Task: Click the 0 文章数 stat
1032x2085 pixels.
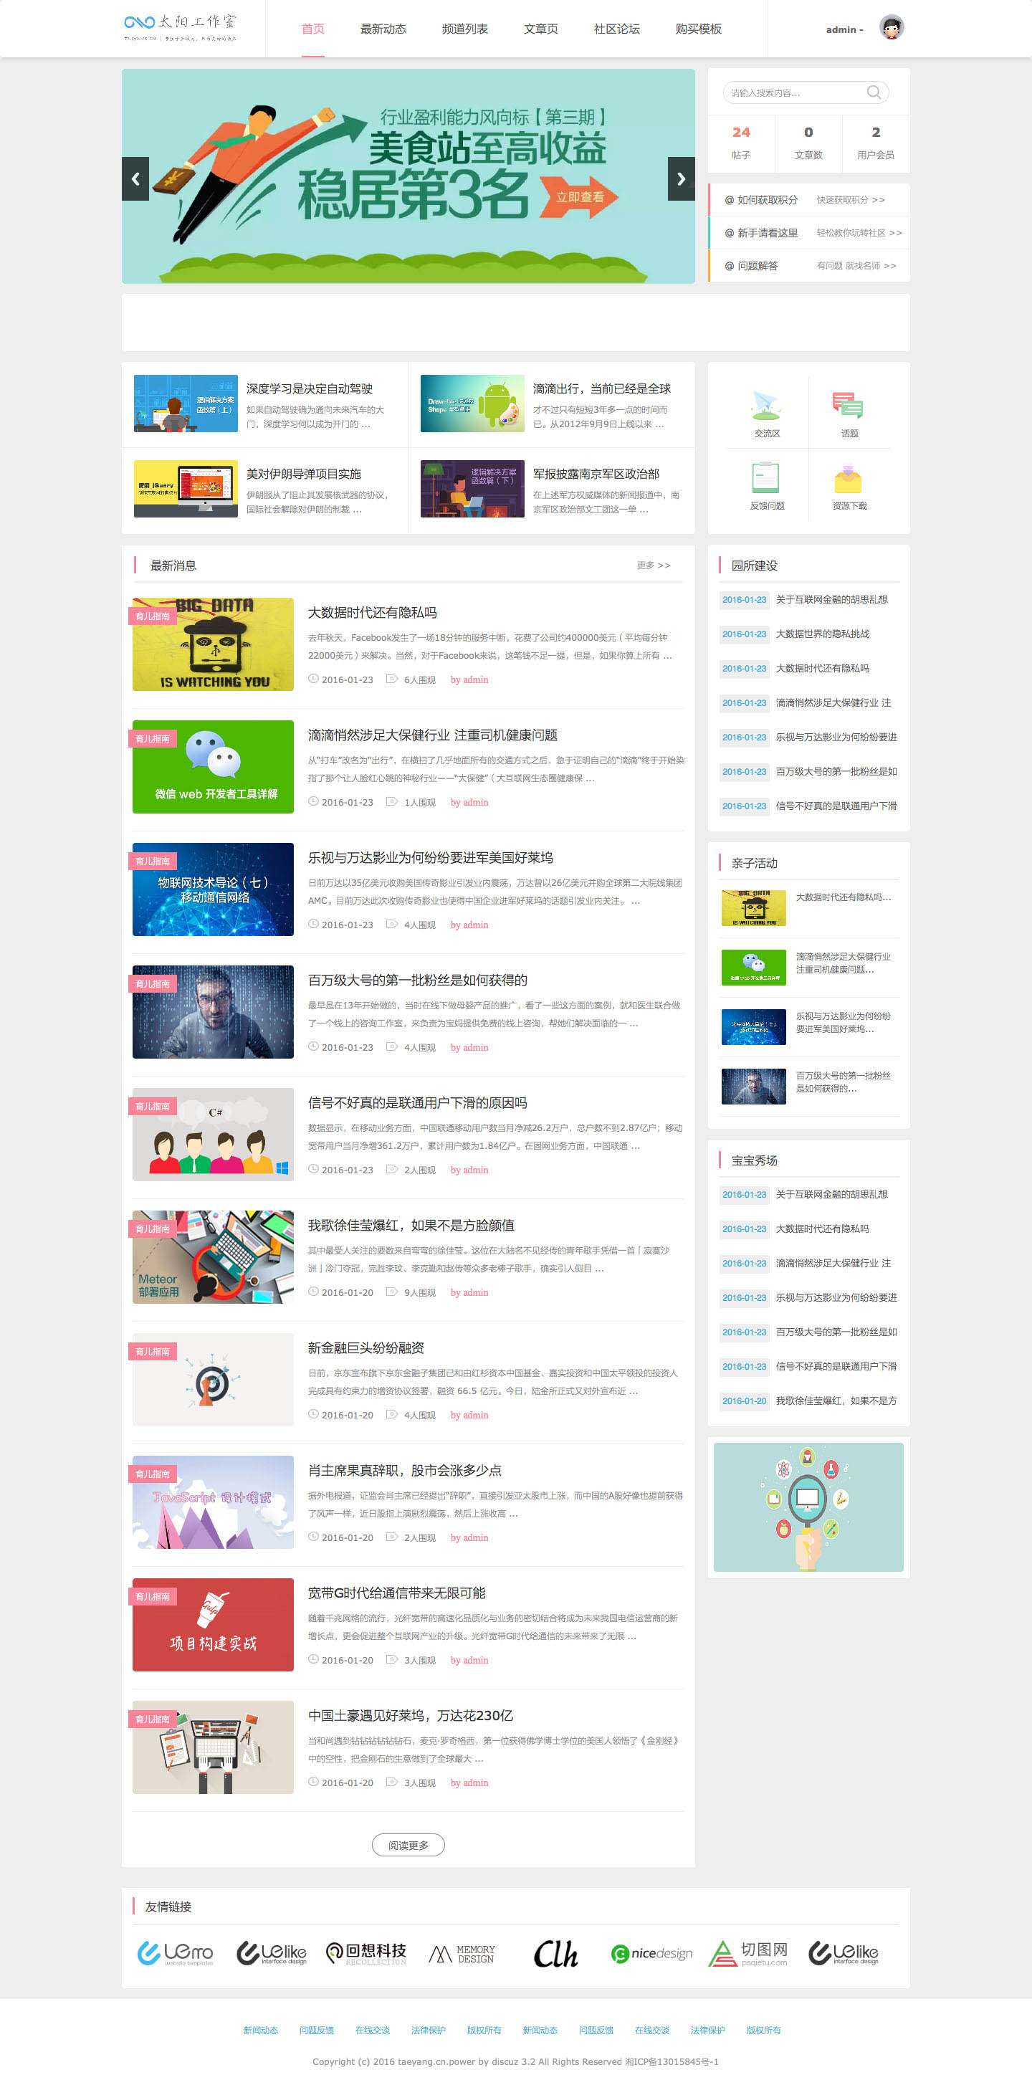Action: [808, 143]
